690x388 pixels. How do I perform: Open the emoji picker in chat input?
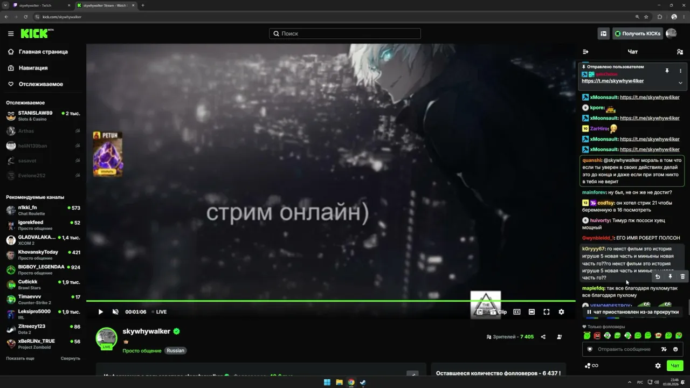(x=675, y=349)
